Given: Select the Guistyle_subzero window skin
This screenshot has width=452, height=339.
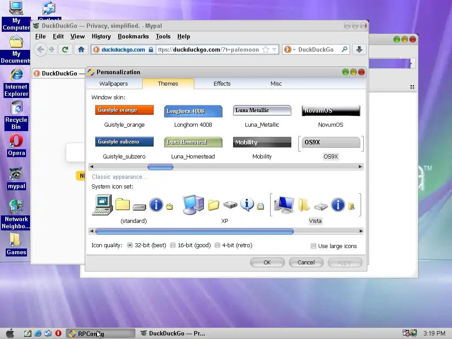Looking at the screenshot, I should pyautogui.click(x=124, y=148).
